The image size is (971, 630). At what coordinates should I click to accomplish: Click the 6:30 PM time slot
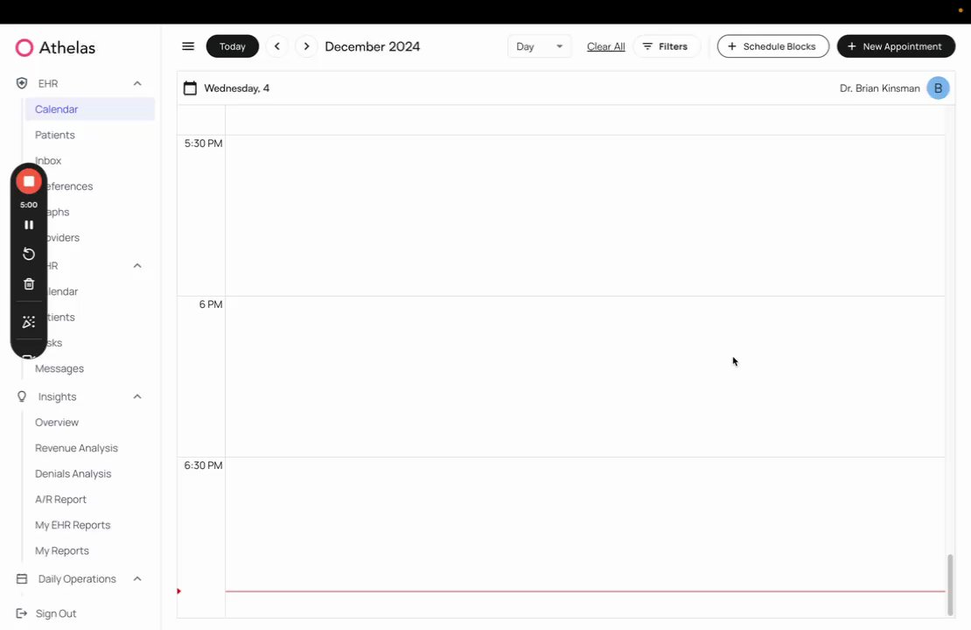[585, 538]
